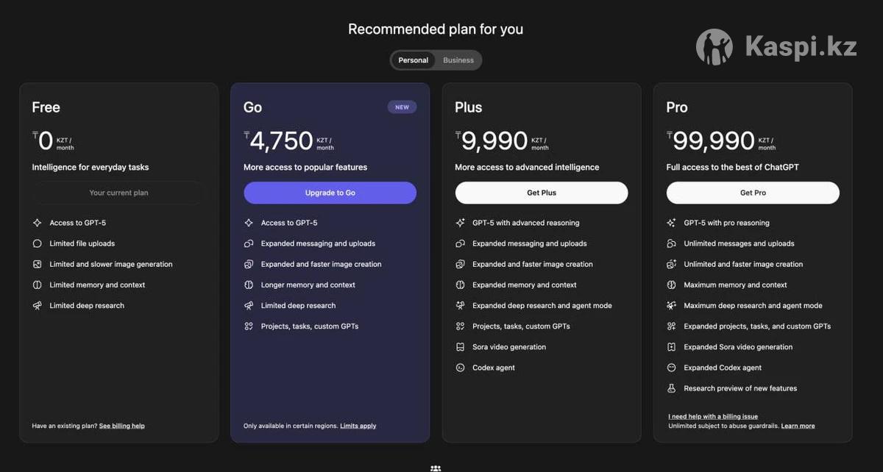Image resolution: width=883 pixels, height=472 pixels.
Task: Open the Limits apply link
Action: pos(358,426)
